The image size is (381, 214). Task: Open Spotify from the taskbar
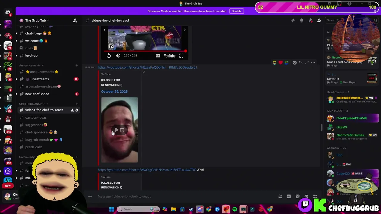[235, 209]
